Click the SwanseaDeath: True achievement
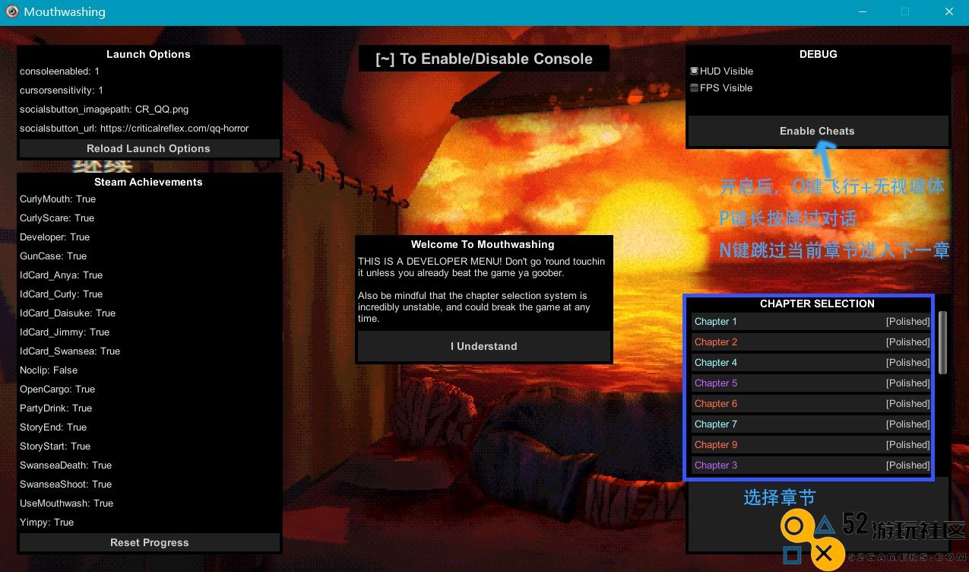The height and width of the screenshot is (572, 969). (65, 465)
